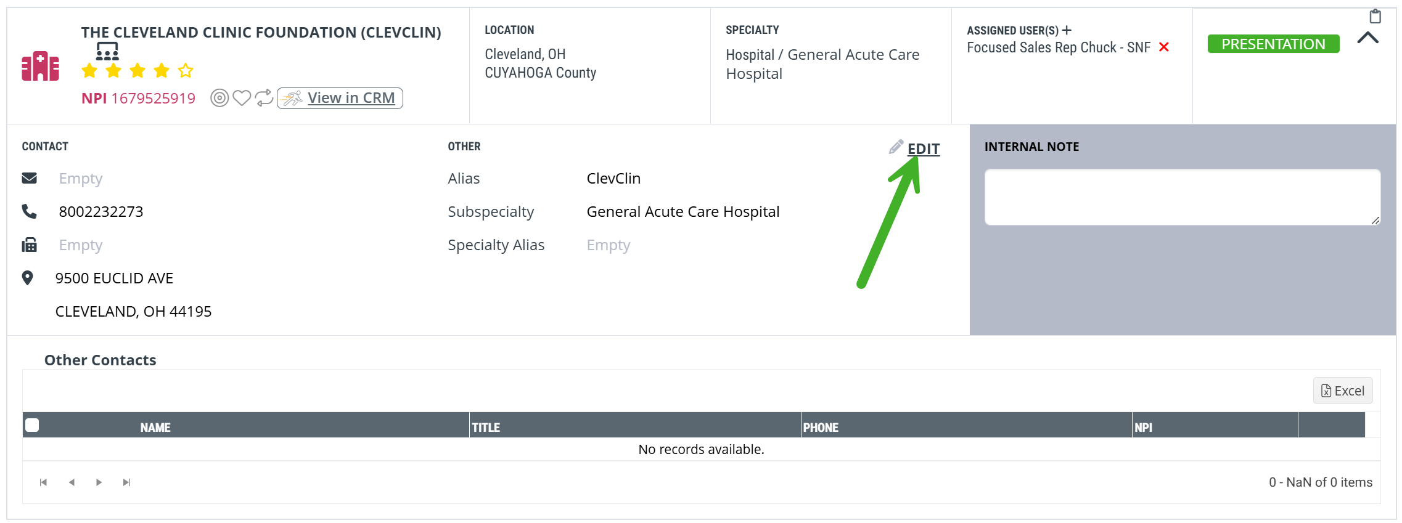Click the EDIT link with pencil
Image resolution: width=1402 pixels, height=523 pixels.
pyautogui.click(x=915, y=148)
